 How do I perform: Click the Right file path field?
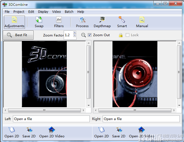click(x=141, y=119)
